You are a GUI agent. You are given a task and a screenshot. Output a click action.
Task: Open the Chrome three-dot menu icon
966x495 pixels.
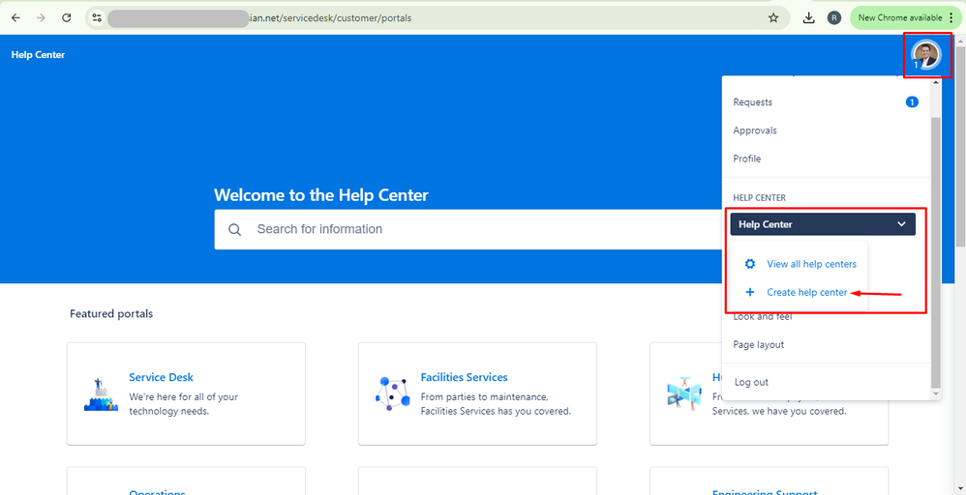click(x=951, y=17)
